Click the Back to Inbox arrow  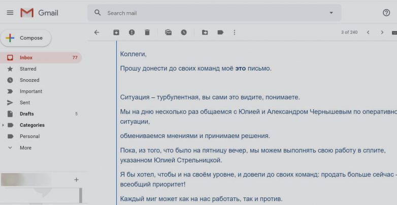97,32
